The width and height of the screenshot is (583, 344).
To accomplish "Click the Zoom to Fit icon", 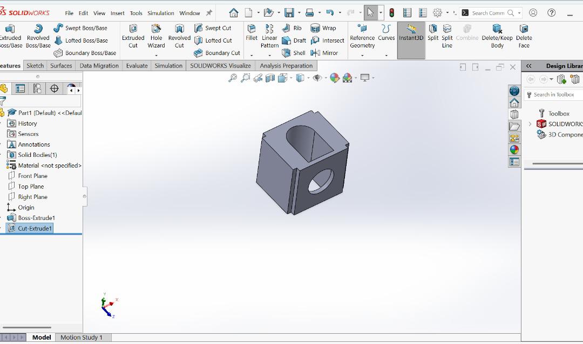I will (x=233, y=78).
